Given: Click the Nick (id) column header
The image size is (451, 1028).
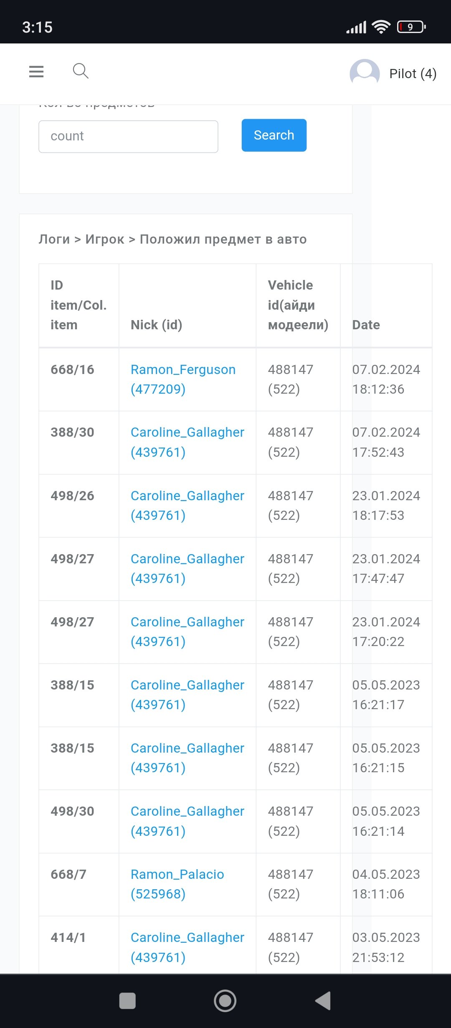Looking at the screenshot, I should (156, 325).
